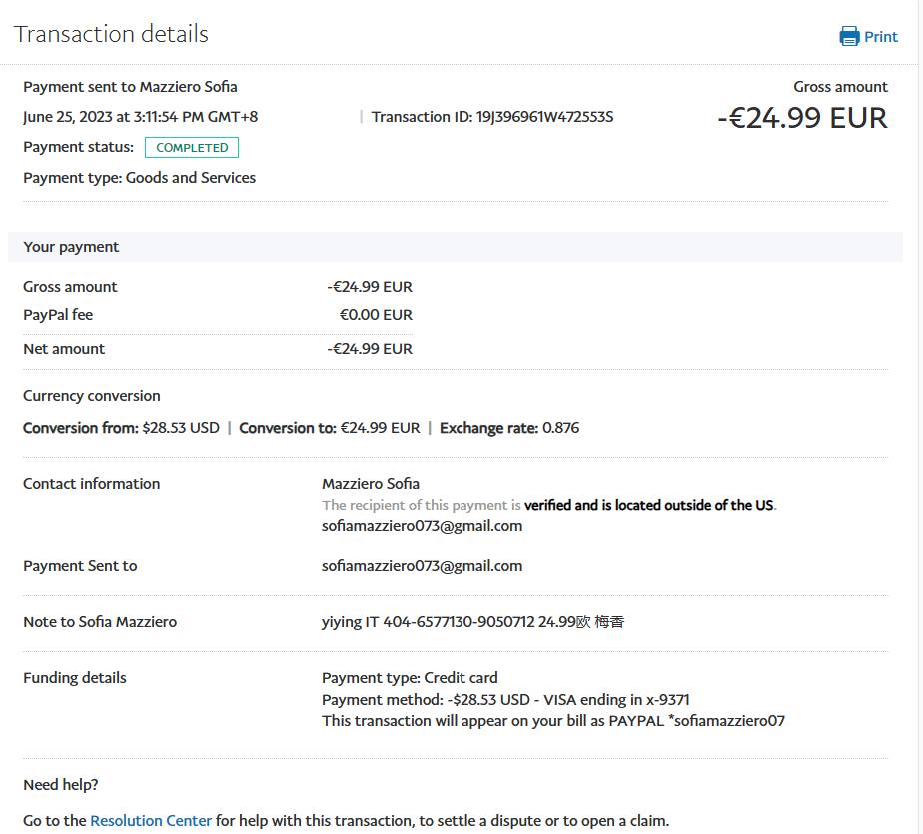Click the email in Payment Sent to row
The height and width of the screenshot is (834, 923).
(x=422, y=566)
